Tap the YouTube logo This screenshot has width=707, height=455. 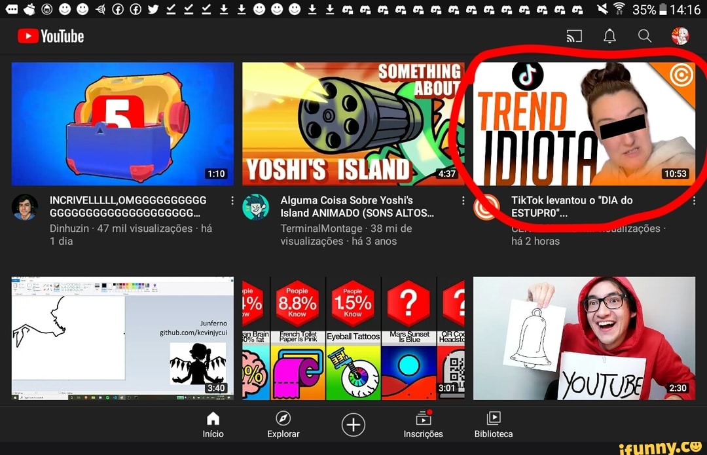tap(50, 36)
